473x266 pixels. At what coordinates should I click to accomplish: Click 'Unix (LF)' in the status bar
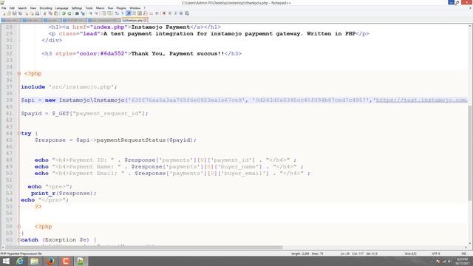[x=411, y=253]
